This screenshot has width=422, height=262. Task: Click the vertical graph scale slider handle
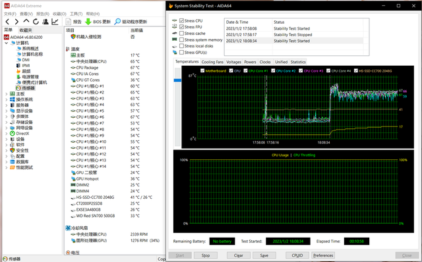tap(177, 80)
